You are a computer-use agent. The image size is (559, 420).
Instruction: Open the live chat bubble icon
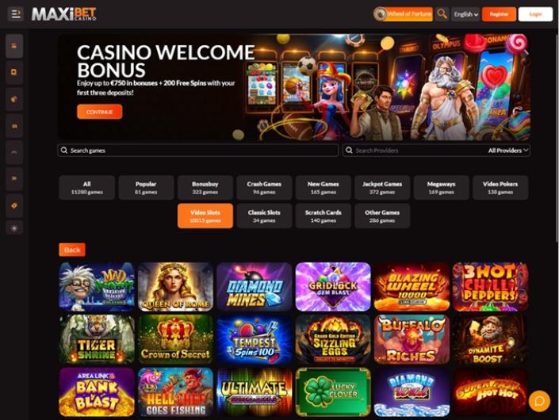point(540,401)
